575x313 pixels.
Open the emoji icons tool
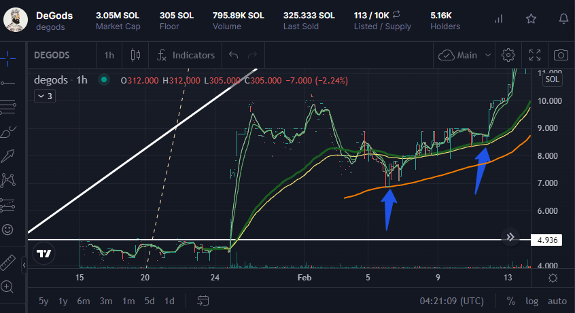click(7, 229)
